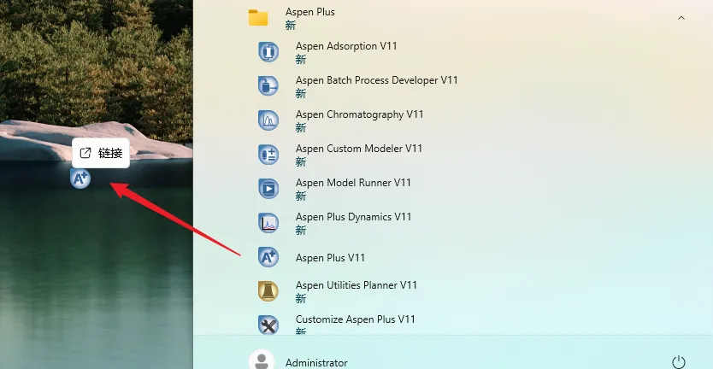This screenshot has width=713, height=369.
Task: Click the power button icon
Action: point(679,361)
